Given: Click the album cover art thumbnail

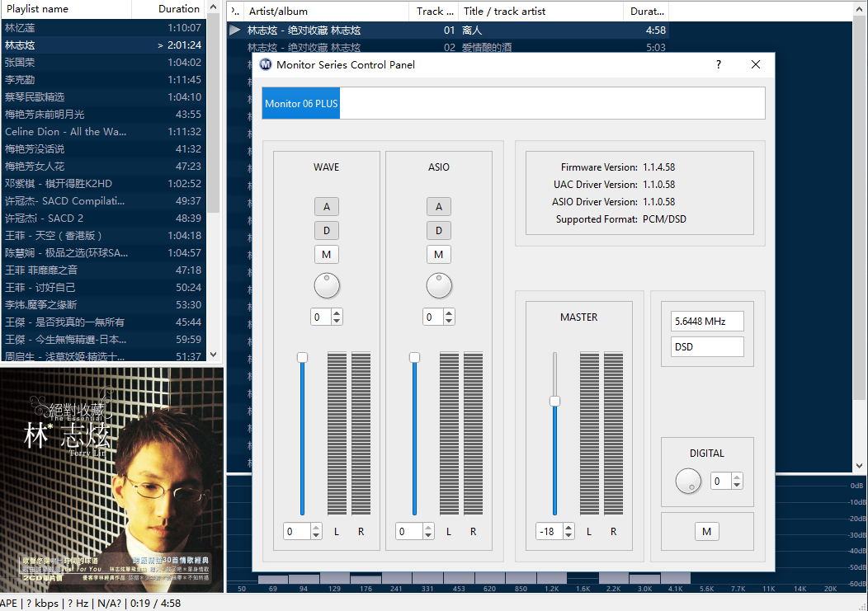Looking at the screenshot, I should (111, 480).
